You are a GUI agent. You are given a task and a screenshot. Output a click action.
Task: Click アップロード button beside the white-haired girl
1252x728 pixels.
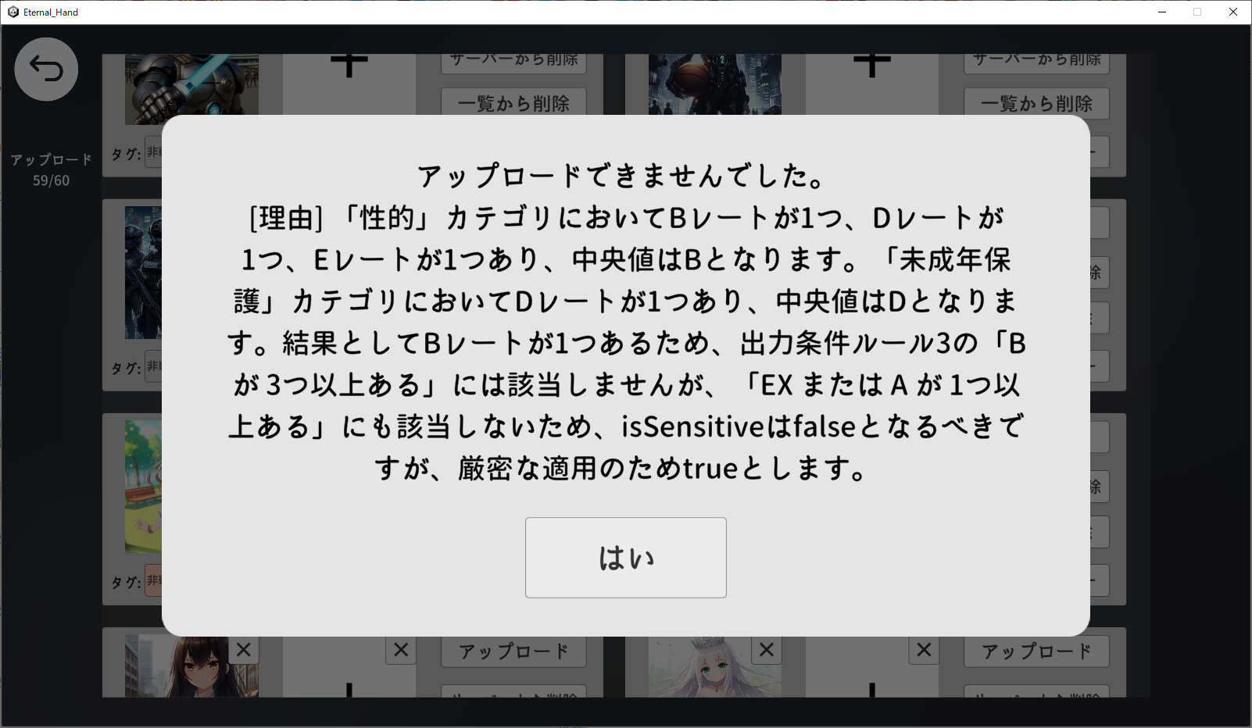(x=1036, y=651)
